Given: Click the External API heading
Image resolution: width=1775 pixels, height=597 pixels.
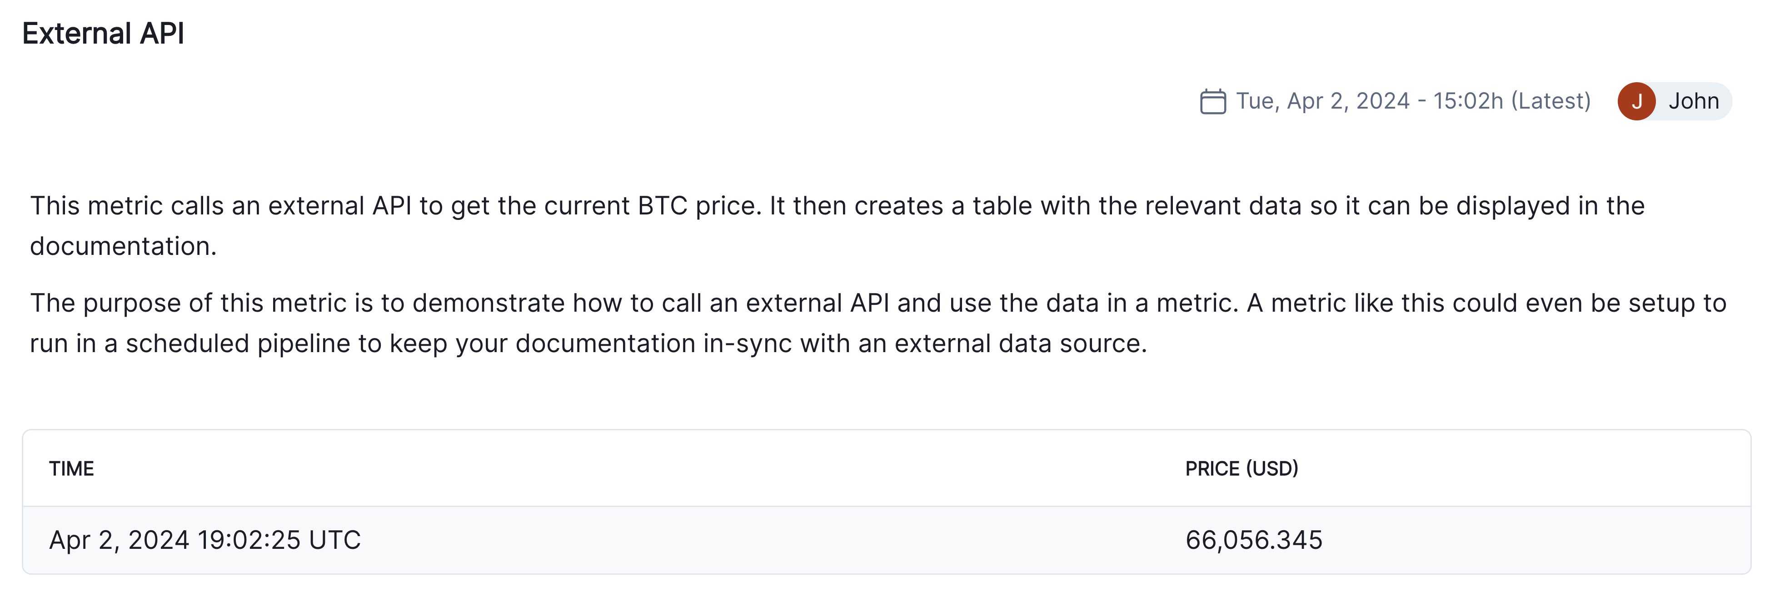Looking at the screenshot, I should click(x=103, y=34).
